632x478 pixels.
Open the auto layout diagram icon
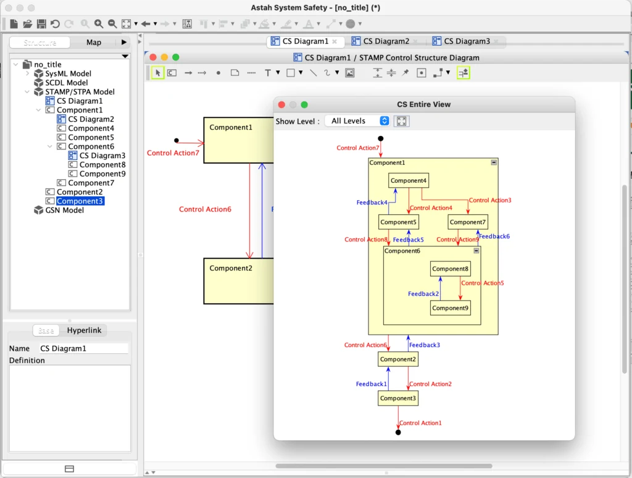[x=187, y=24]
